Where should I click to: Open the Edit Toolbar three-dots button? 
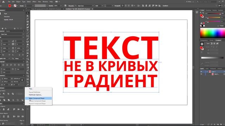[28, 109]
